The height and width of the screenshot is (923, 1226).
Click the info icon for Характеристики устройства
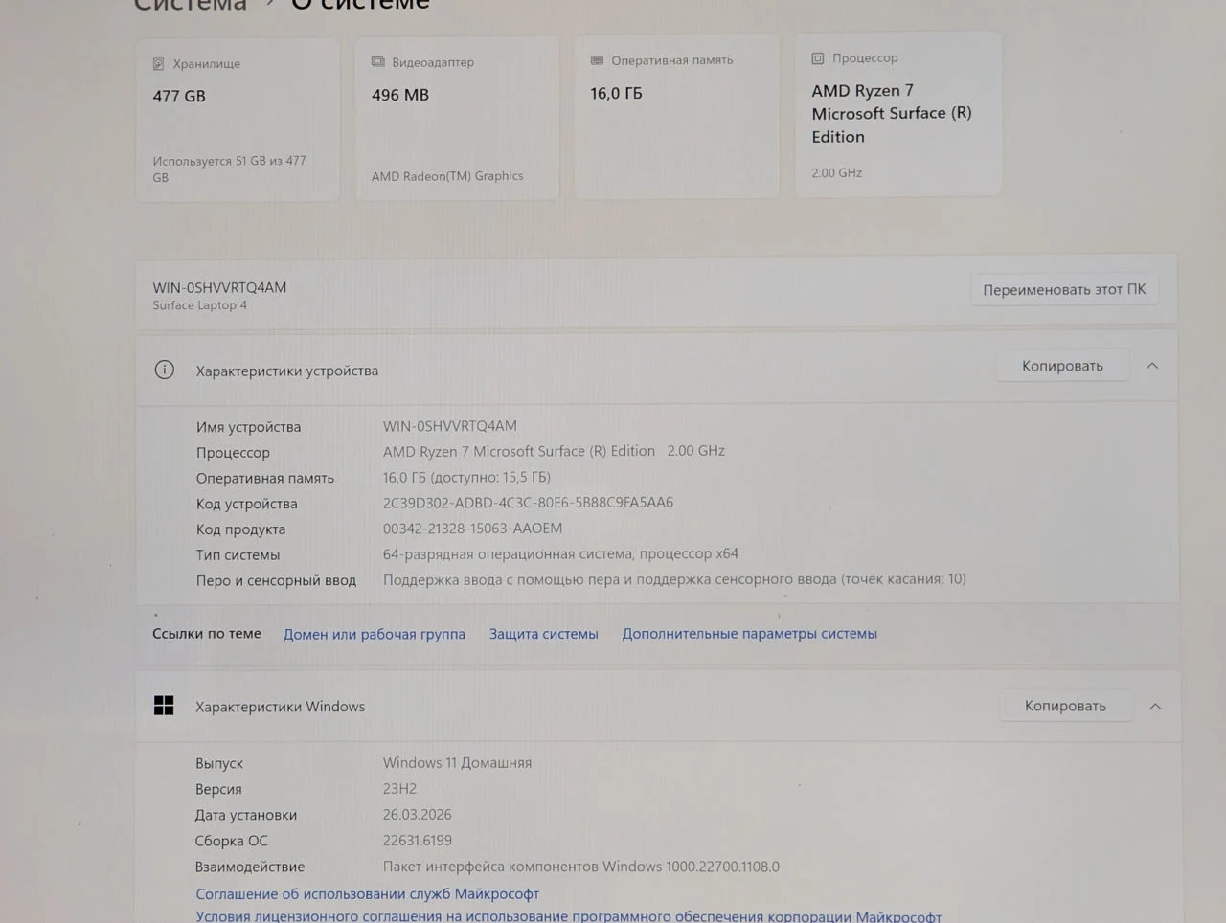pos(165,370)
